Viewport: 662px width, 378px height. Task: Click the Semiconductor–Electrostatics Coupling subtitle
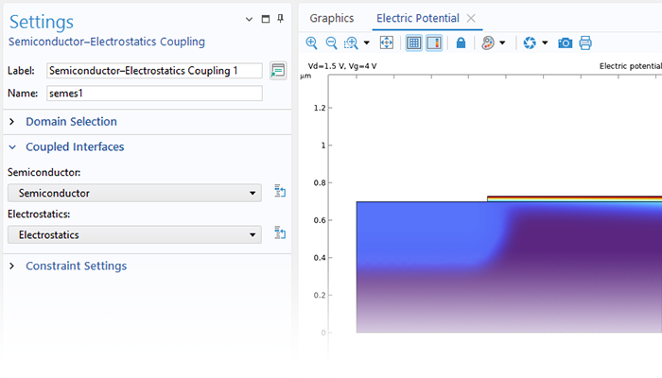[x=107, y=42]
